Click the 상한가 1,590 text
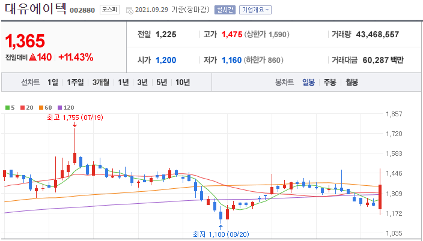The image size is (423, 241). (x=267, y=34)
